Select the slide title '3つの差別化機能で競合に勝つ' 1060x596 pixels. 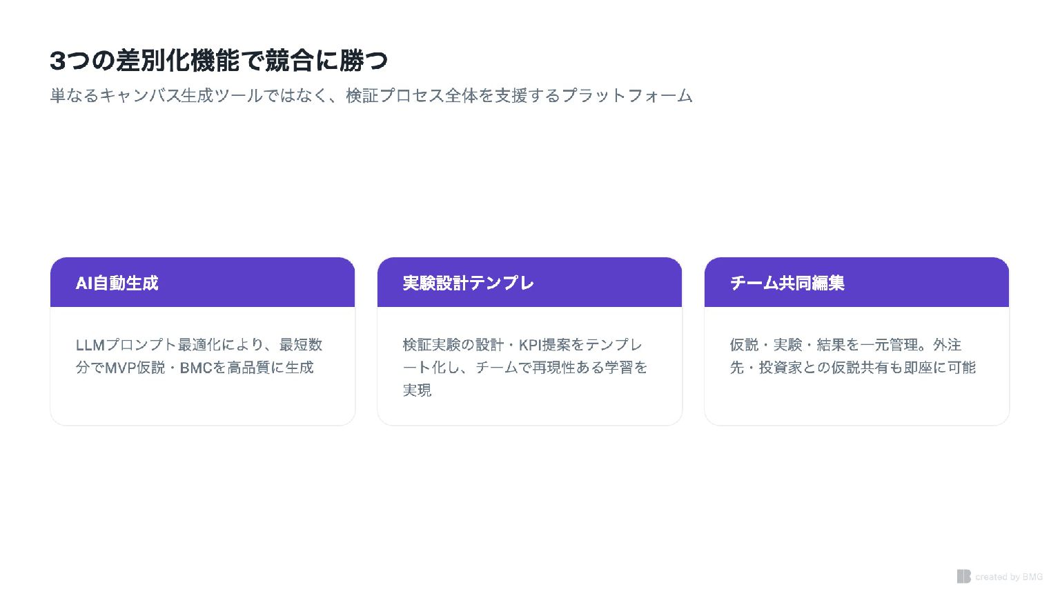pyautogui.click(x=218, y=61)
